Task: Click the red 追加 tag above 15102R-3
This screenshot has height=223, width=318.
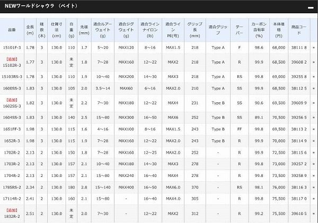Action: click(13, 58)
